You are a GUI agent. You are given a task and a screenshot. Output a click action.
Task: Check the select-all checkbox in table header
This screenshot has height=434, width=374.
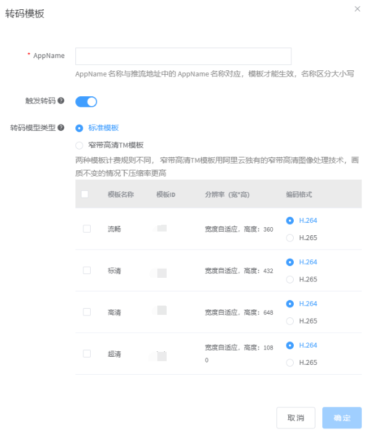pyautogui.click(x=85, y=194)
